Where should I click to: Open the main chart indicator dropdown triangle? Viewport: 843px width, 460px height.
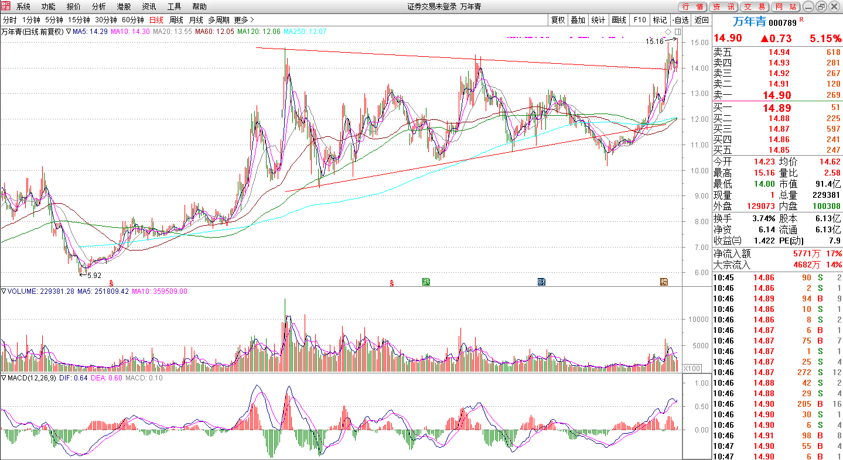[69, 31]
